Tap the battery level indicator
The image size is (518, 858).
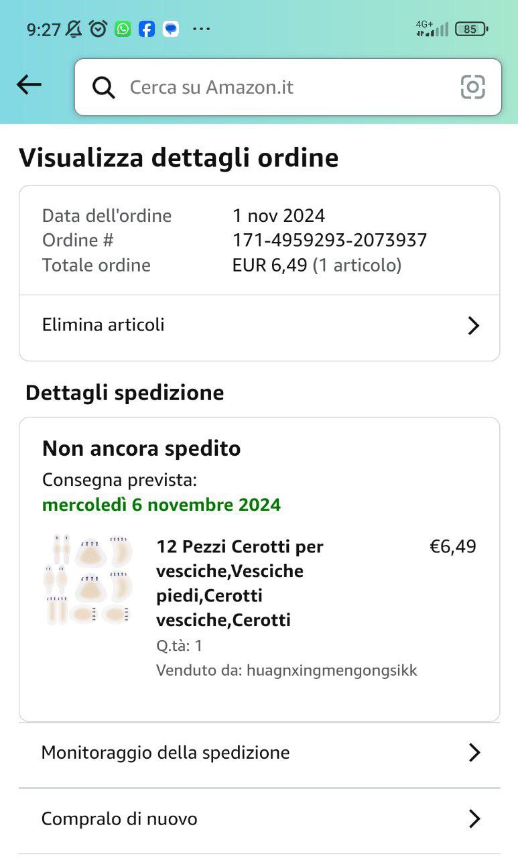(471, 29)
